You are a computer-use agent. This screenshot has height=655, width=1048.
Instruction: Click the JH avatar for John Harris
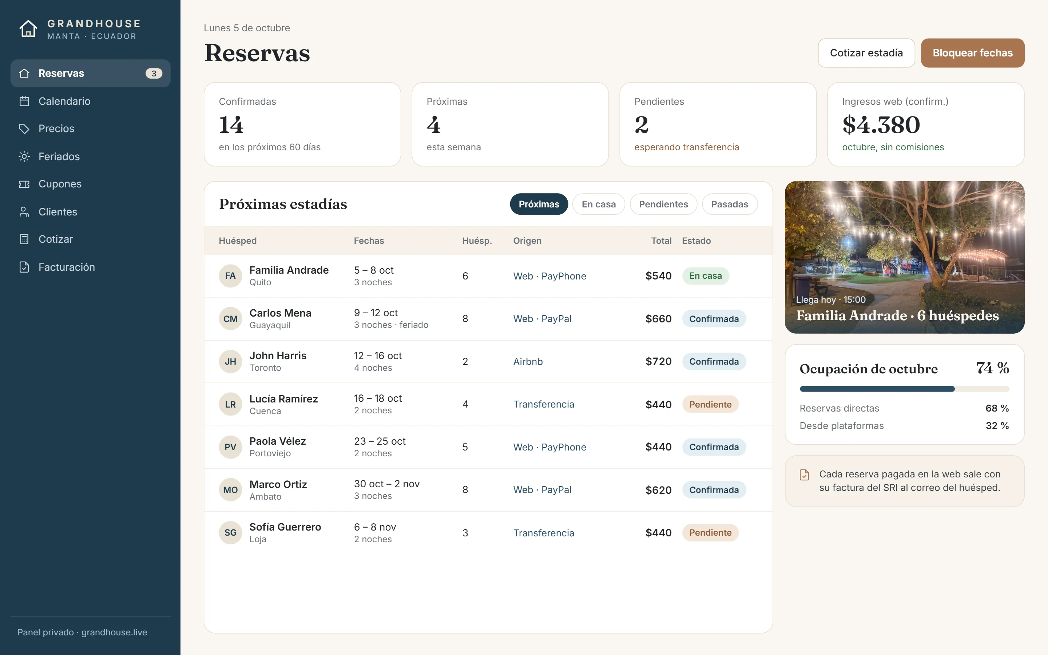(230, 362)
